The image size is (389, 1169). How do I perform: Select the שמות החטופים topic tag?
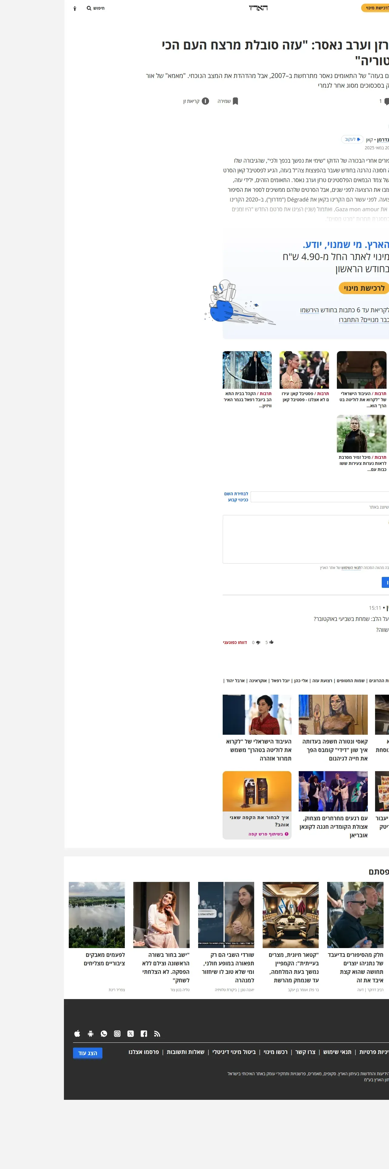(x=351, y=681)
